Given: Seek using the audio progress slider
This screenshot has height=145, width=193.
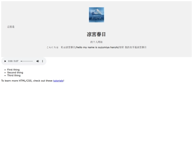Looking at the screenshot, I should coord(27,61).
